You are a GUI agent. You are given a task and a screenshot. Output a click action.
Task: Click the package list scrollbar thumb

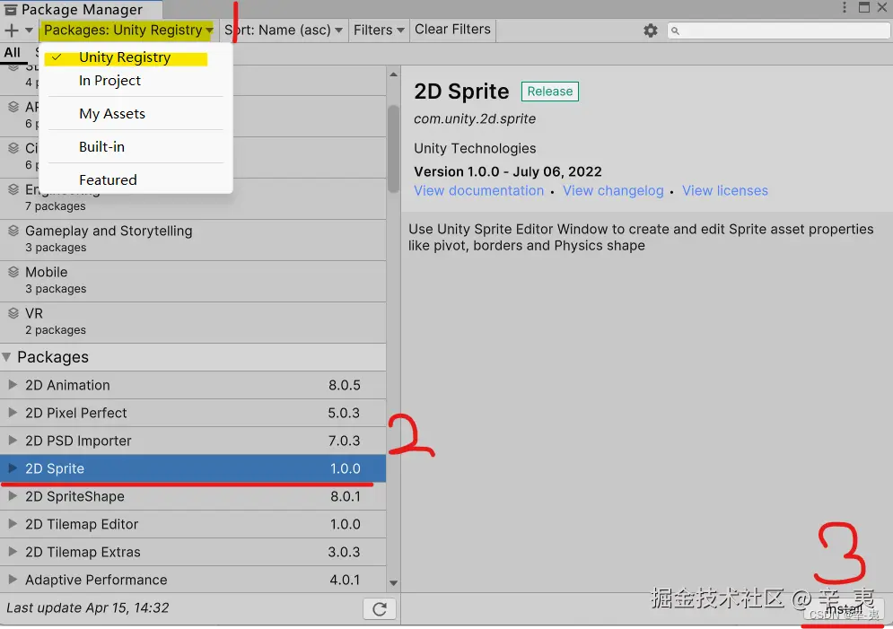pos(393,149)
